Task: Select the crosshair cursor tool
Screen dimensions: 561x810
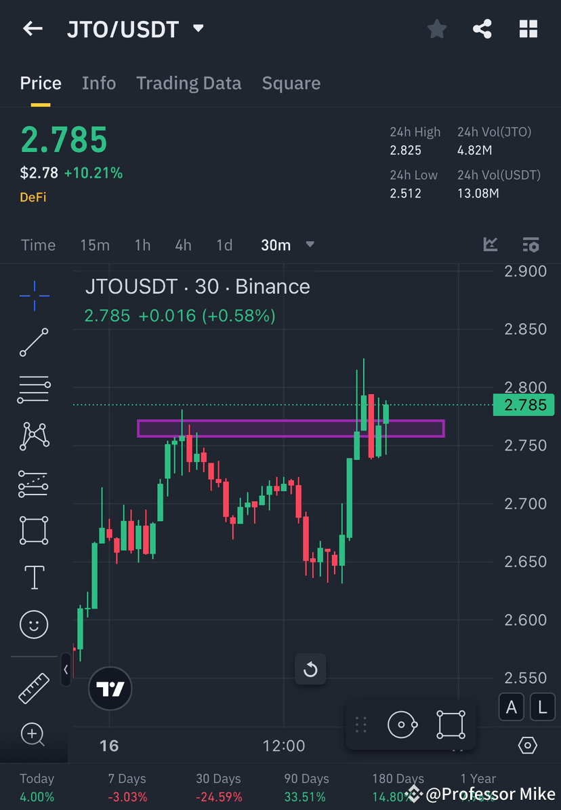Action: click(x=34, y=295)
